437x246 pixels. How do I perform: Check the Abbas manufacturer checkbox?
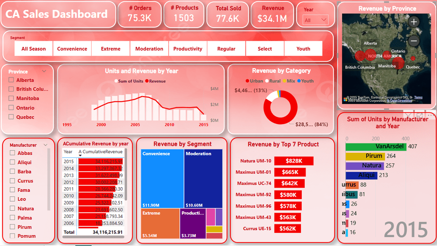click(x=12, y=153)
